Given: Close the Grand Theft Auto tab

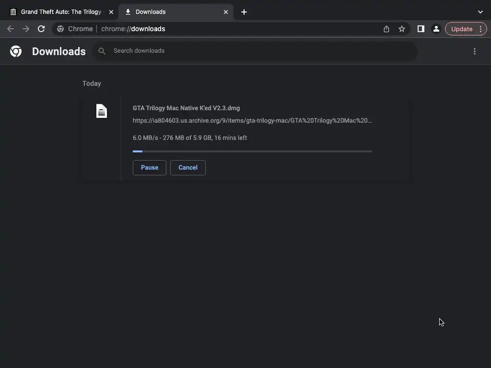Looking at the screenshot, I should point(111,12).
